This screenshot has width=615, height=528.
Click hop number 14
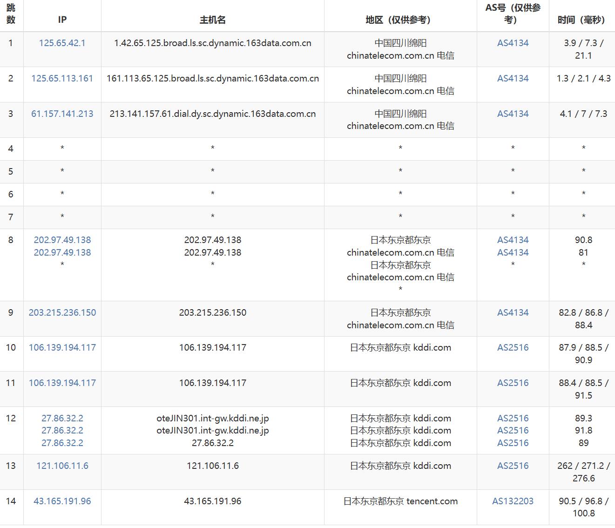(11, 501)
